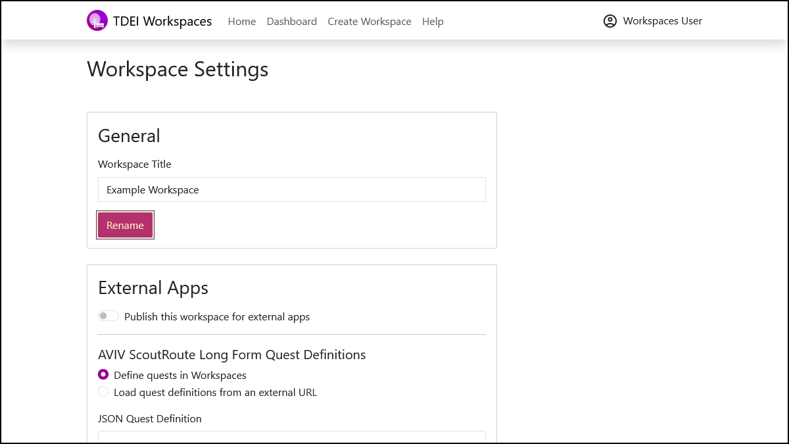Click the Workspaces User text link

(x=662, y=20)
